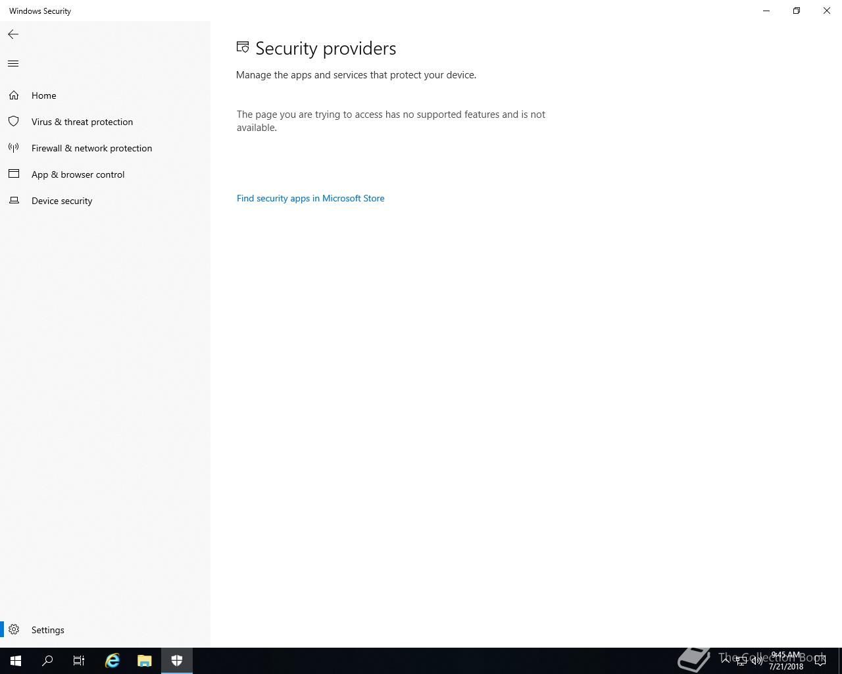Open taskbar search magnifier
This screenshot has width=842, height=674.
[47, 661]
